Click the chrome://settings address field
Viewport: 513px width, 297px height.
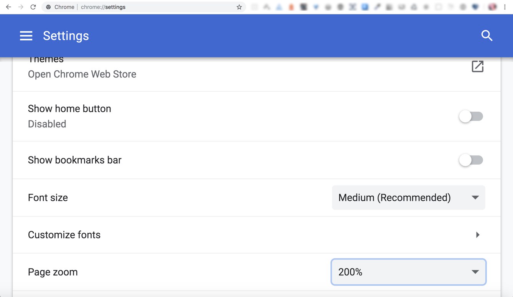point(144,7)
